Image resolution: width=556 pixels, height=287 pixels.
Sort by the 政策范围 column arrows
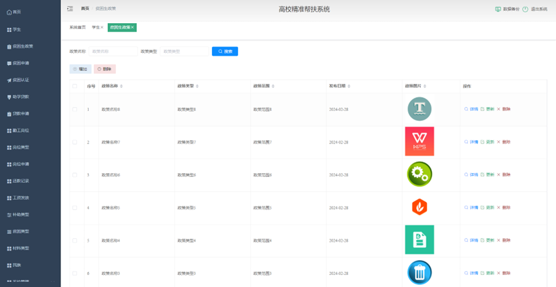tap(273, 86)
